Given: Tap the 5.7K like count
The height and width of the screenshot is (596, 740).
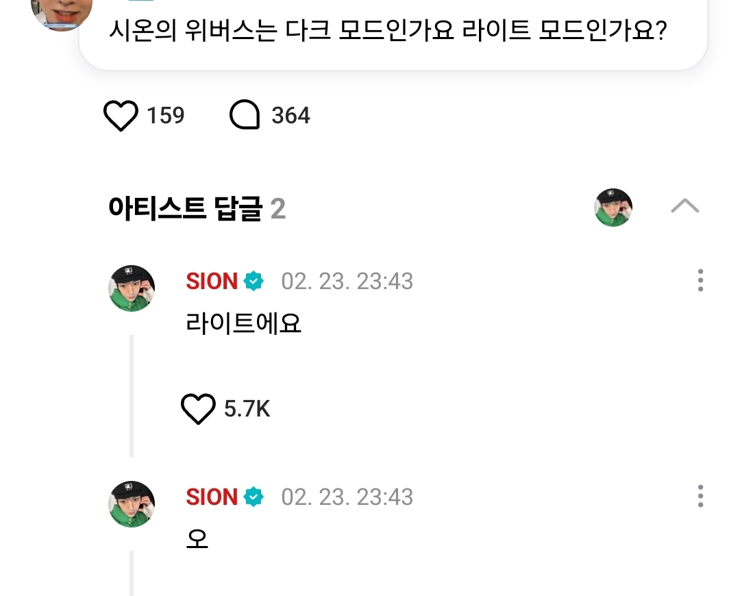Looking at the screenshot, I should [247, 409].
